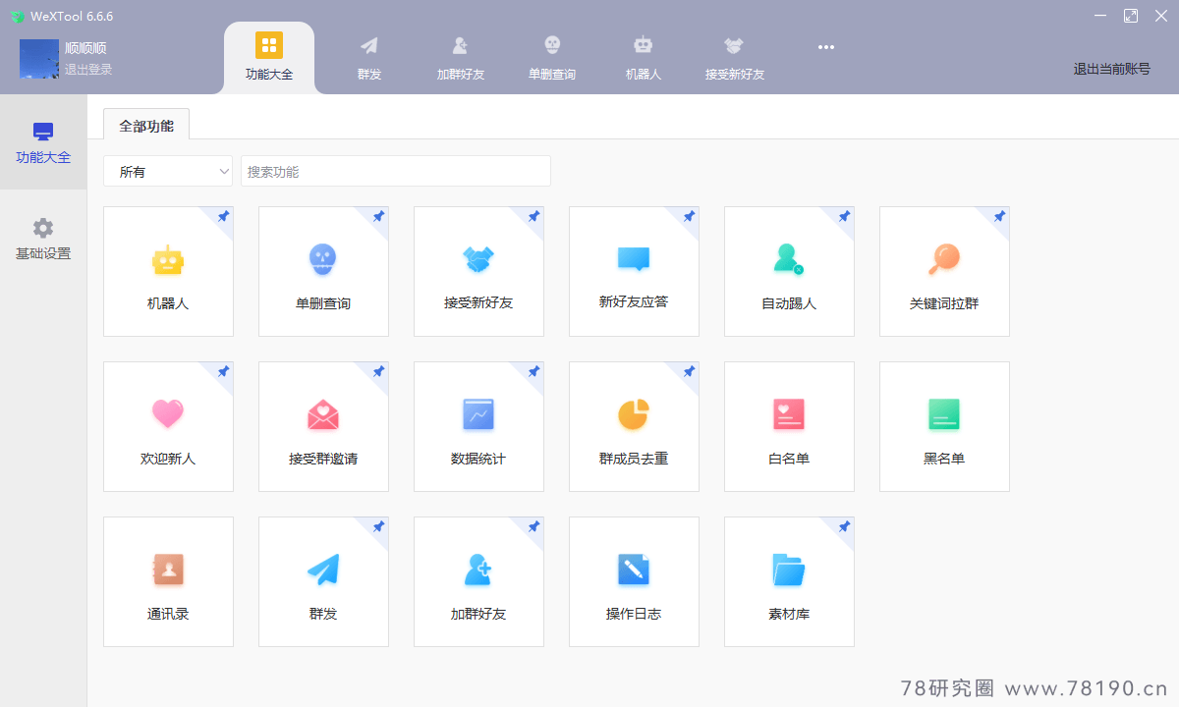Open the 单删查询 feature card
This screenshot has height=707, width=1179.
323,271
